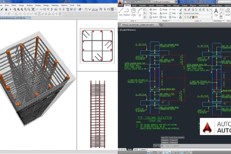Open the Output ribbon tab

point(184,6)
